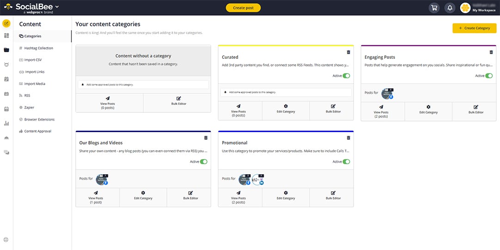View Posts of the Curated category
This screenshot has height=250, width=500.
(x=240, y=110)
